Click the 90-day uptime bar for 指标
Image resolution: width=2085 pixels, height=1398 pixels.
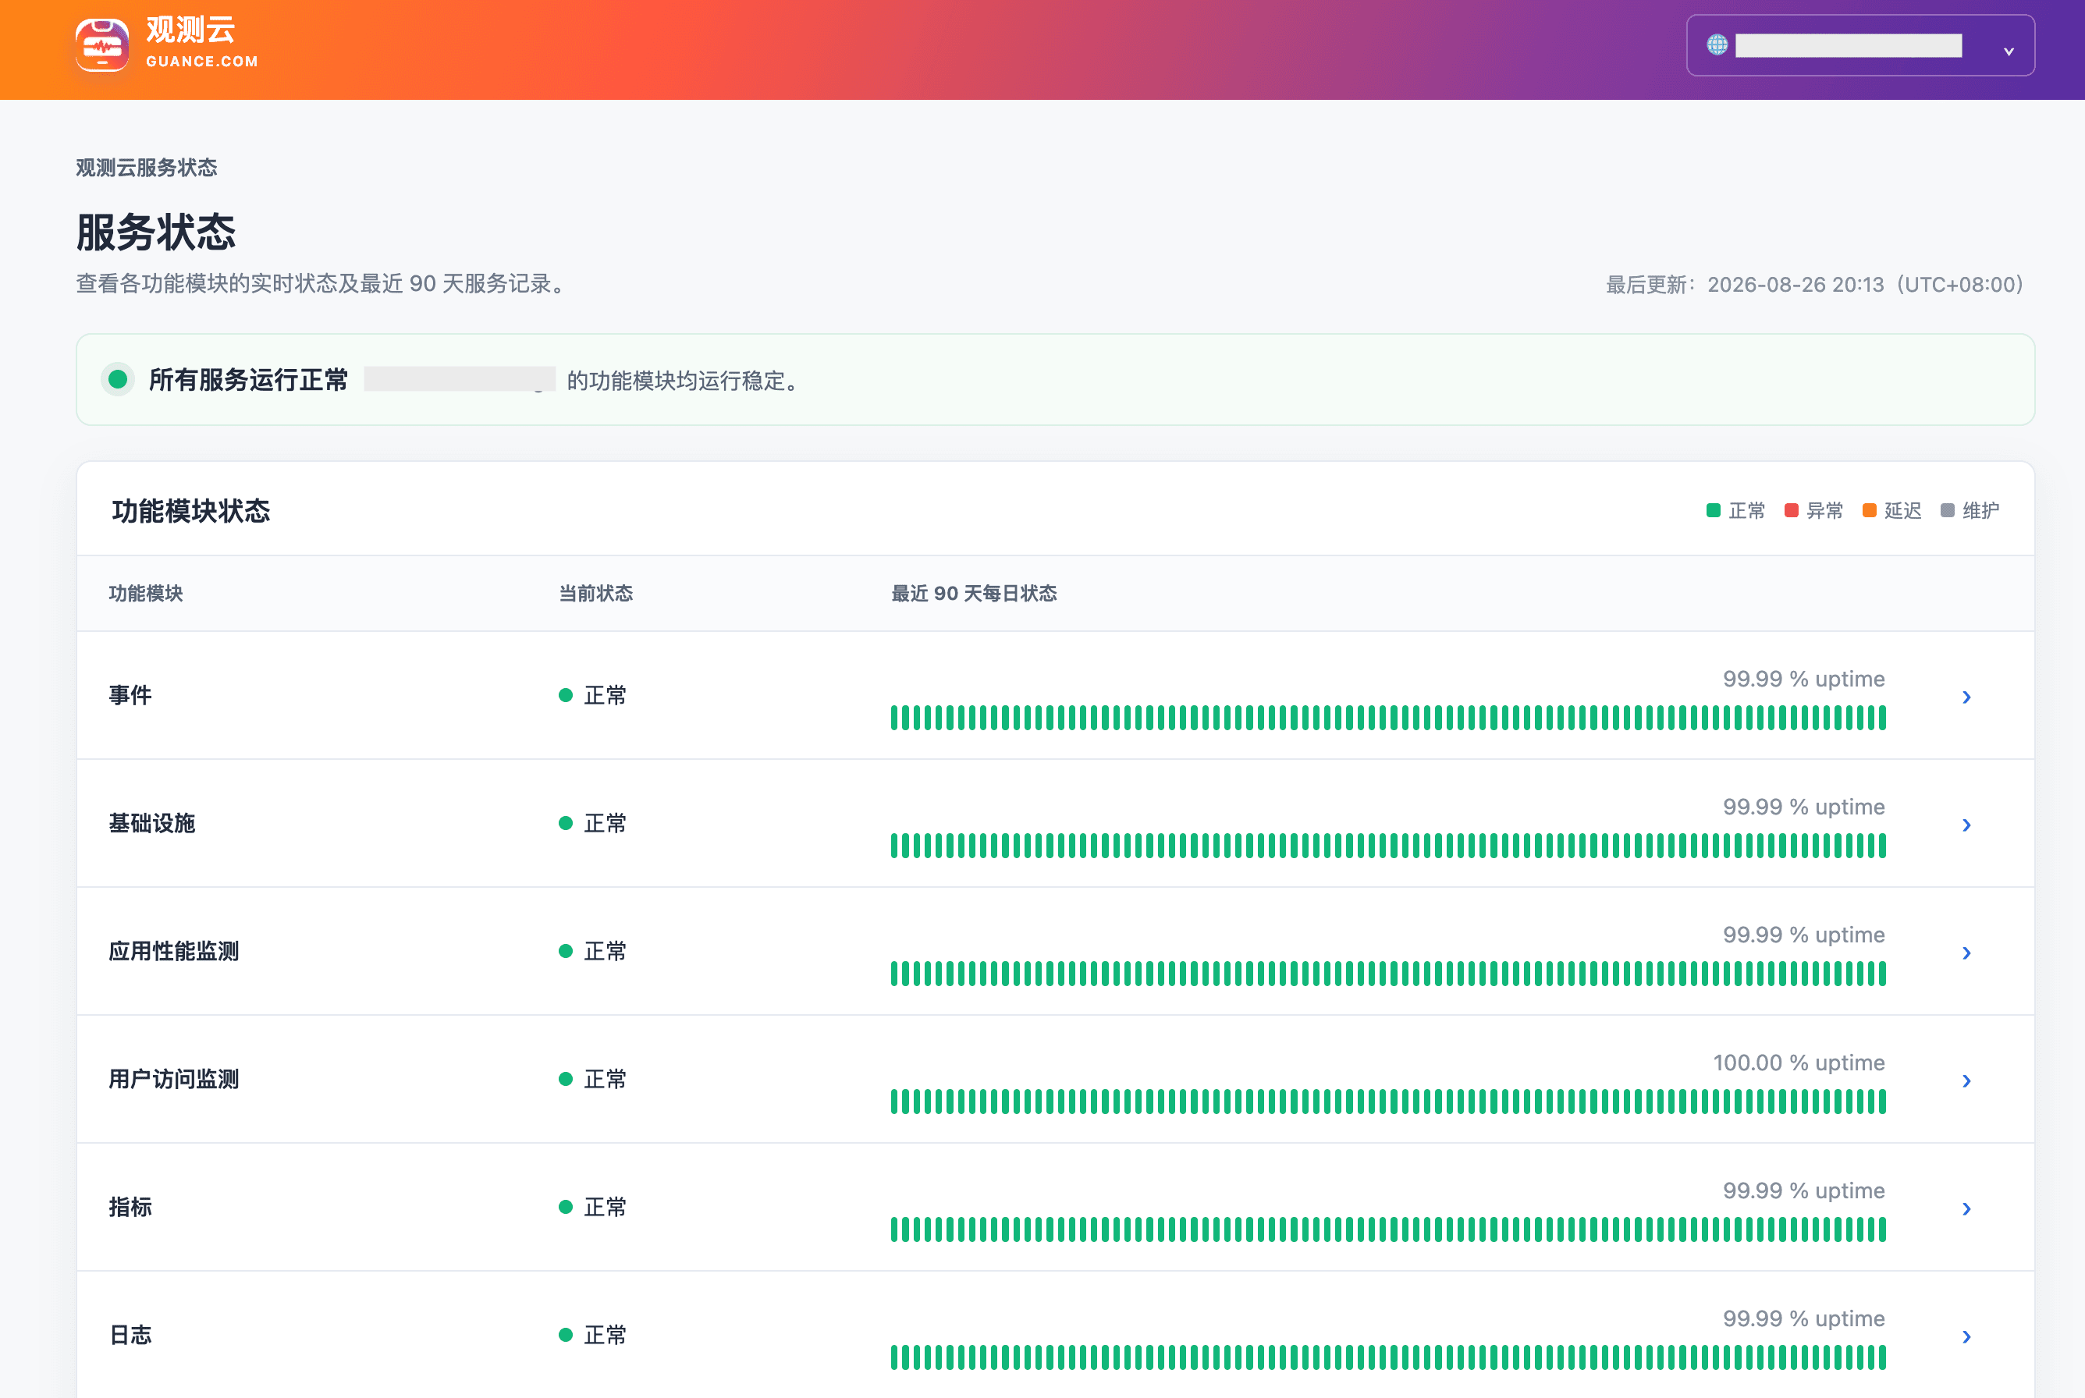point(1388,1229)
